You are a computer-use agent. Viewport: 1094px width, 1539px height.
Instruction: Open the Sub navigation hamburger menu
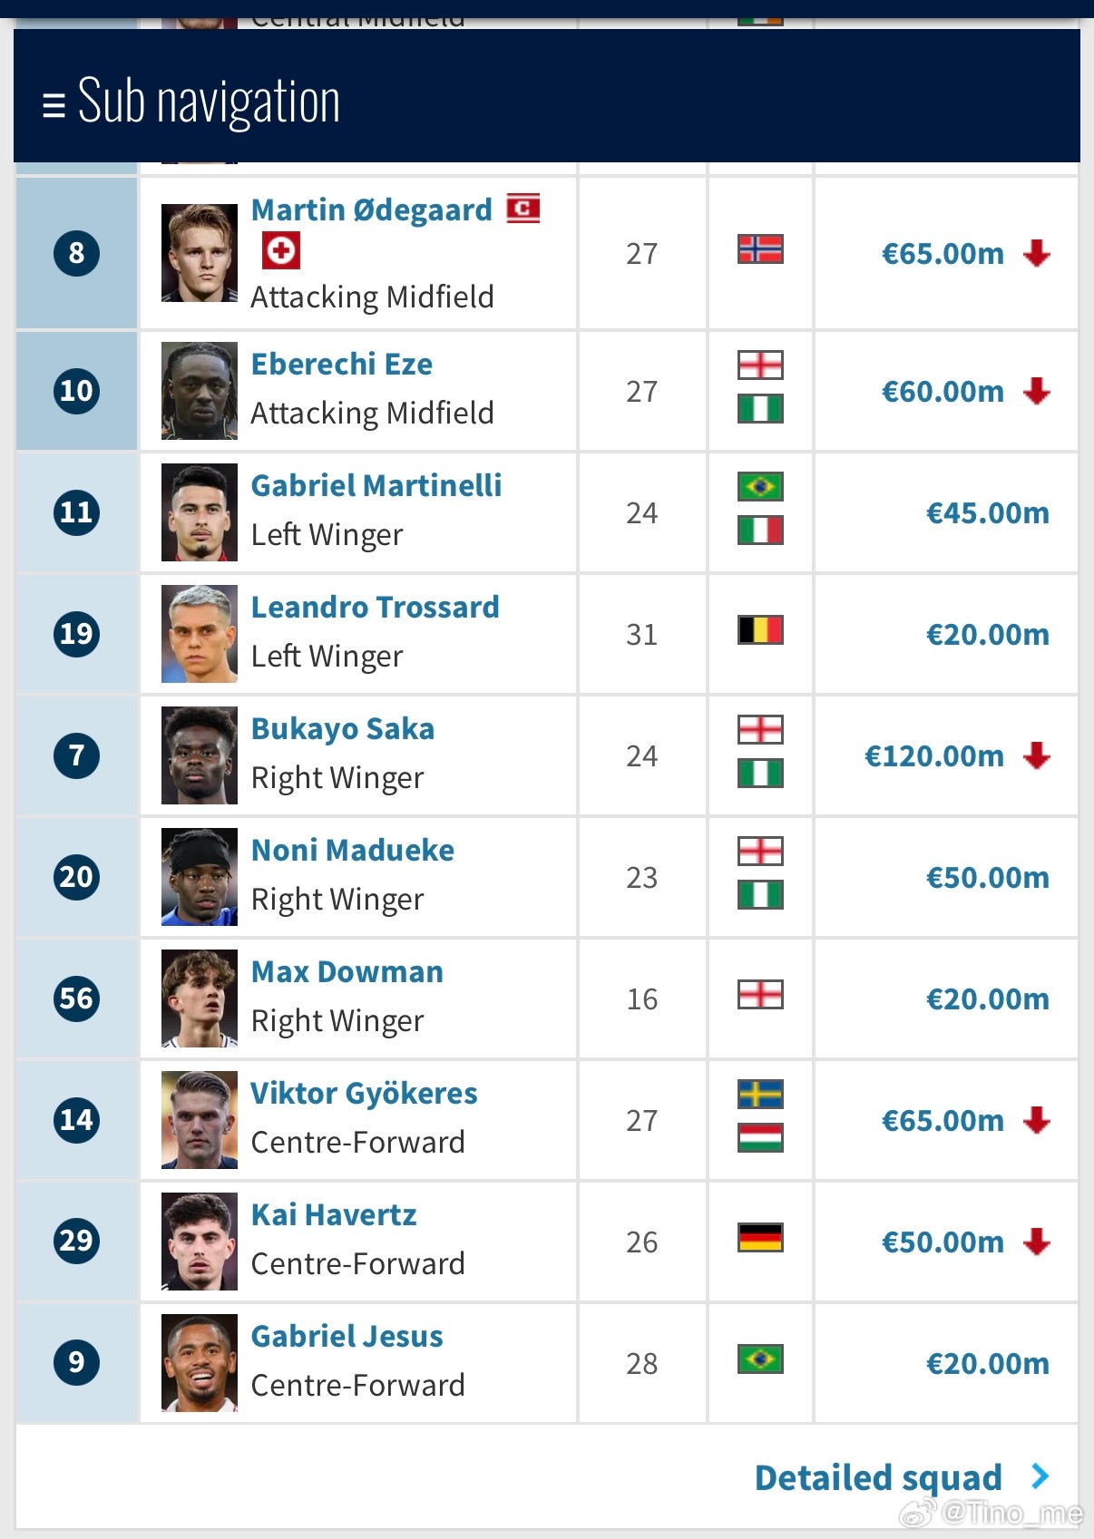click(54, 104)
